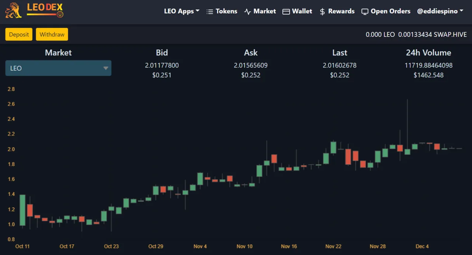Click the Oct 29 date label
This screenshot has width=472, height=255.
(x=156, y=246)
